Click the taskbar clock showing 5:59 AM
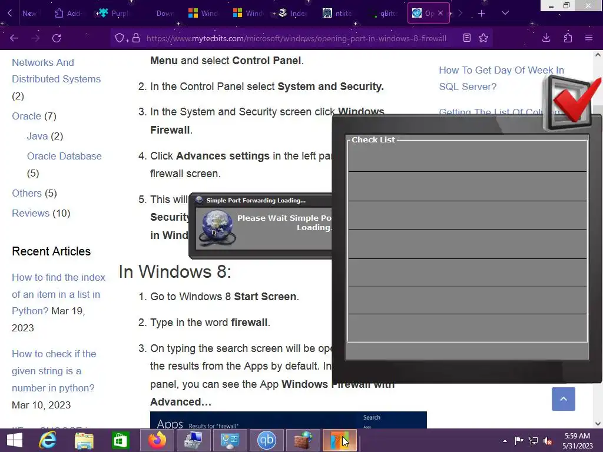Viewport: 603px width, 452px height. (577, 440)
